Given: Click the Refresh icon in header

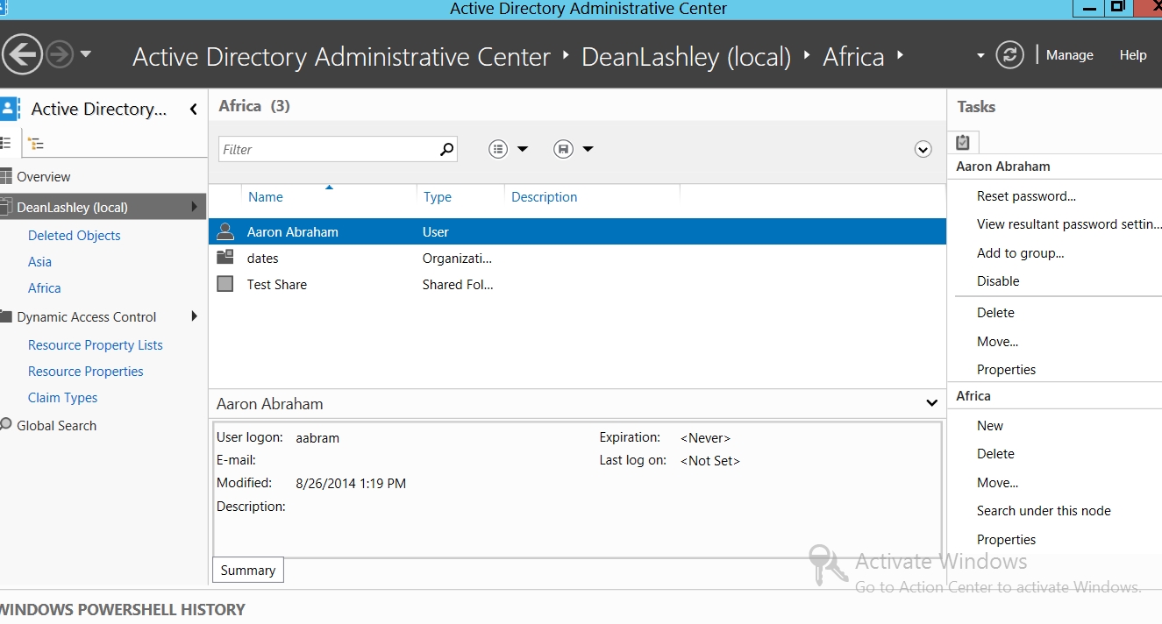Looking at the screenshot, I should click(1010, 55).
